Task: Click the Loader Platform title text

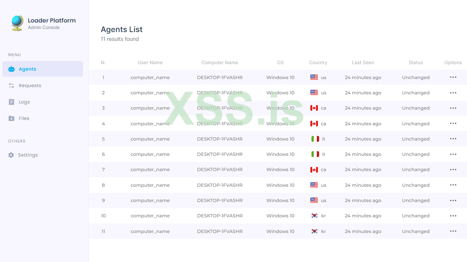Action: 52,20
